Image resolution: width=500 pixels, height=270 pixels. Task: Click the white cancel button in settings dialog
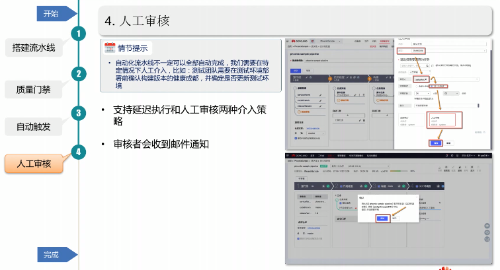(448, 143)
